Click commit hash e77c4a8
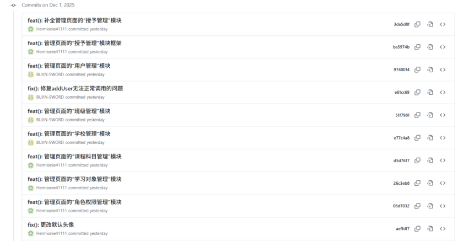 click(401, 138)
